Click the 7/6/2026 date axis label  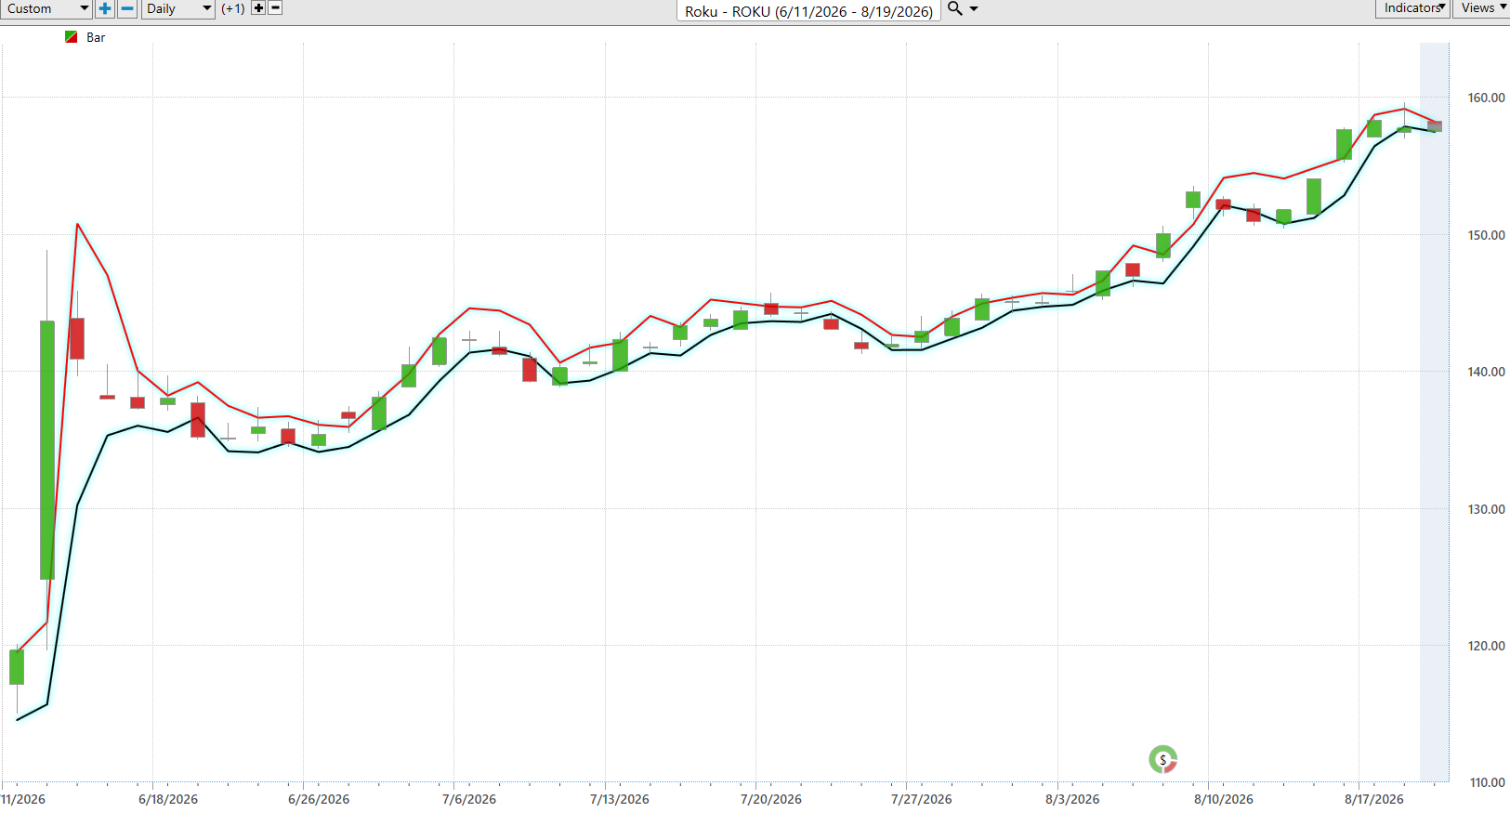pos(469,799)
